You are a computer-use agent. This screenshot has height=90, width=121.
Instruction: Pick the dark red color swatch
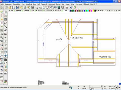coord(76,11)
